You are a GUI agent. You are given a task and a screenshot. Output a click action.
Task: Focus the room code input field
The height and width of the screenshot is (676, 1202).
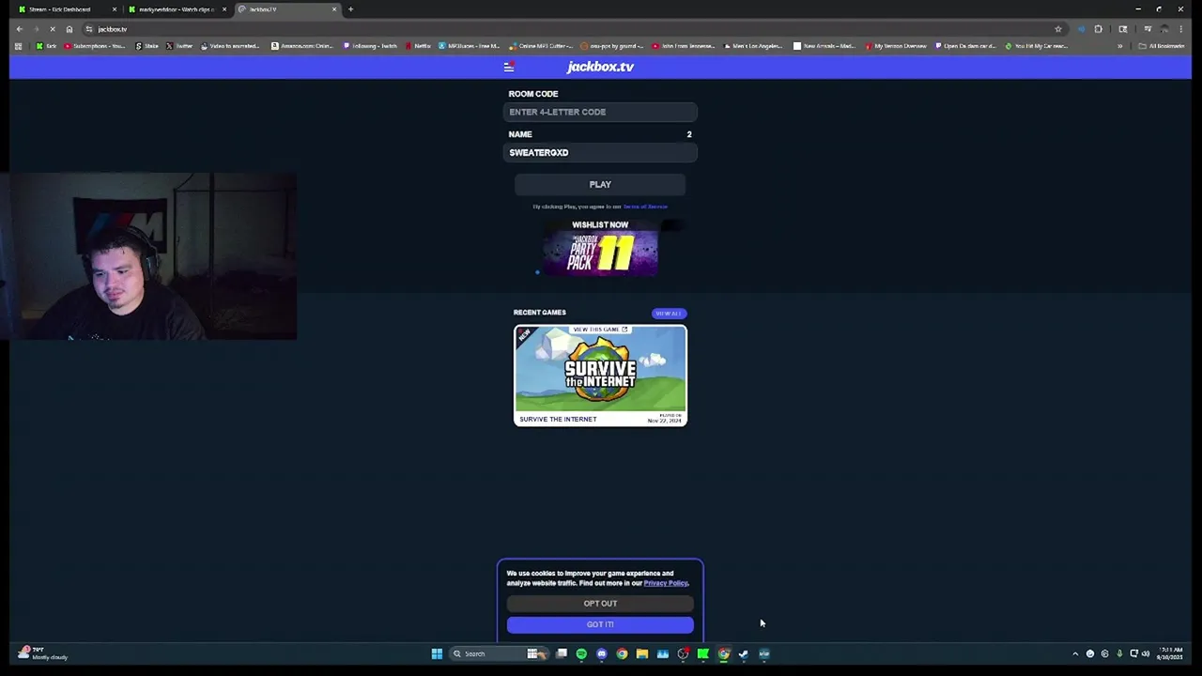coord(600,112)
